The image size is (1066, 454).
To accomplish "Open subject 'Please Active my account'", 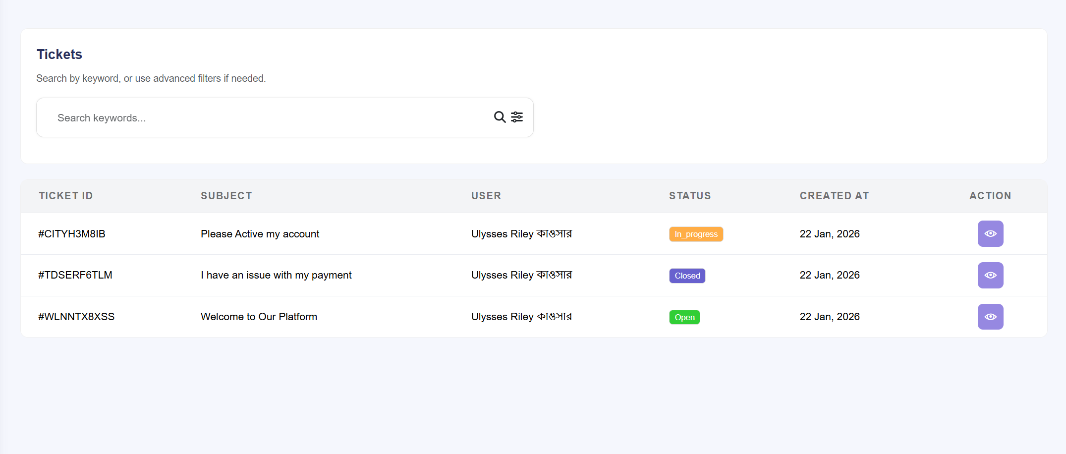I will [x=260, y=234].
